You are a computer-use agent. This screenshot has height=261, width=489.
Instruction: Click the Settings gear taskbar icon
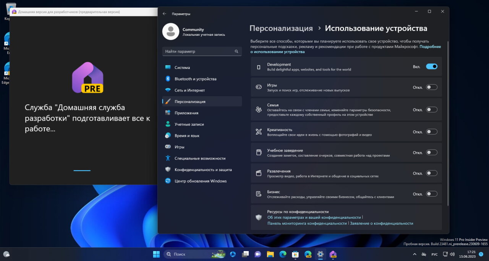tap(320, 254)
